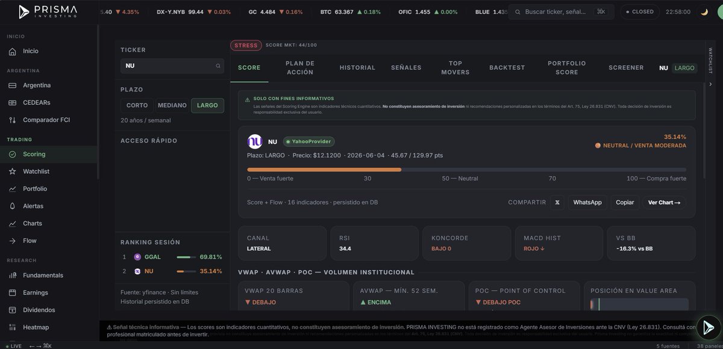Click the magnifier icon in top search
This screenshot has height=349, width=723.
pos(517,11)
